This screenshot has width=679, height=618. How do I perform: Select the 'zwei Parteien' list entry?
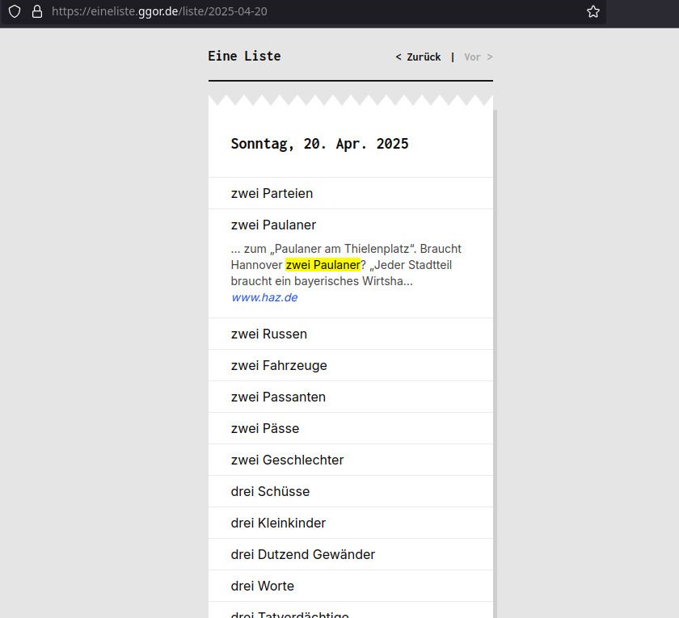coord(351,193)
